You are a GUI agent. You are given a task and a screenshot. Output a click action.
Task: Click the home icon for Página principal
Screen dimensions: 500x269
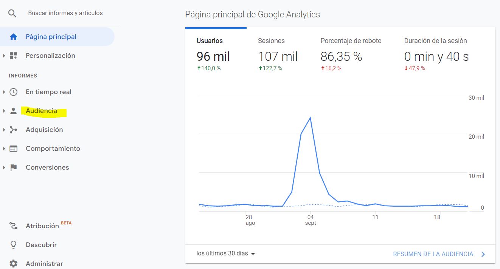[x=14, y=37]
